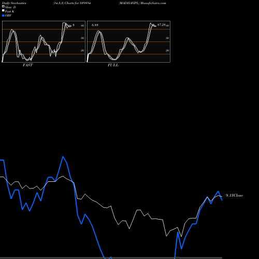Click the 'FAST' label under the left chart
Viewport: 259px width, 259px height.
[x=27, y=65]
